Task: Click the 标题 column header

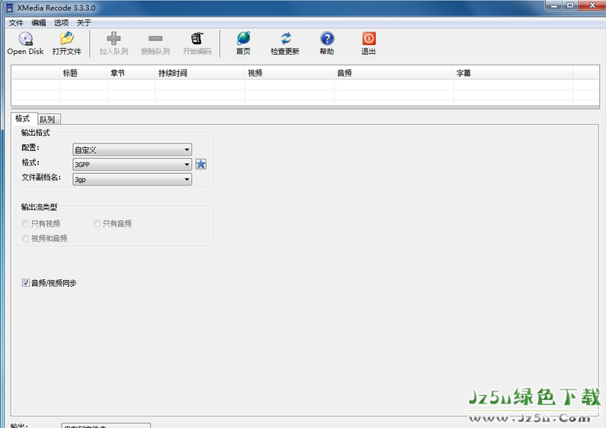Action: click(84, 74)
